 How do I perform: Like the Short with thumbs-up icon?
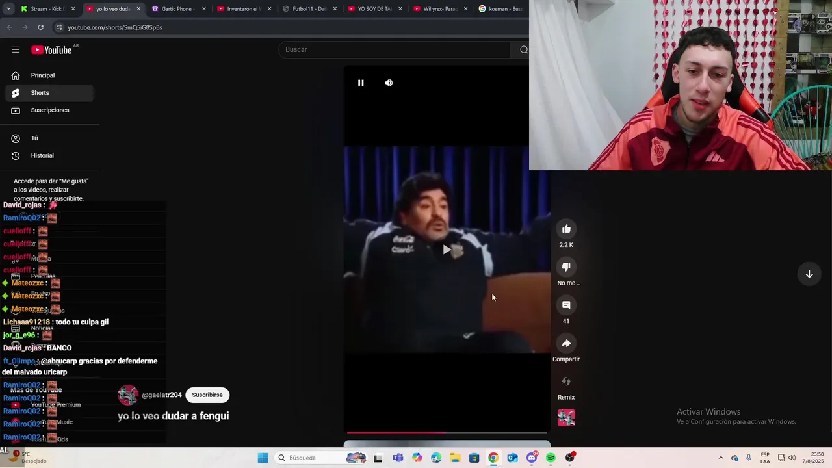tap(566, 229)
